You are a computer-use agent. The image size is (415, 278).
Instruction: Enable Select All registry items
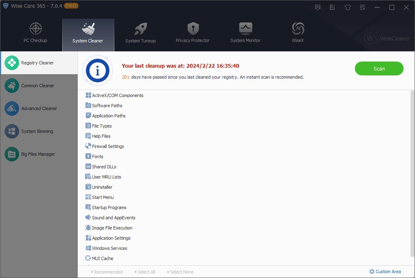tap(145, 271)
